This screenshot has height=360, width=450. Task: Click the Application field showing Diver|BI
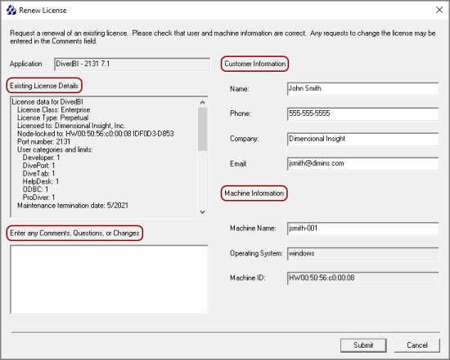pyautogui.click(x=132, y=64)
